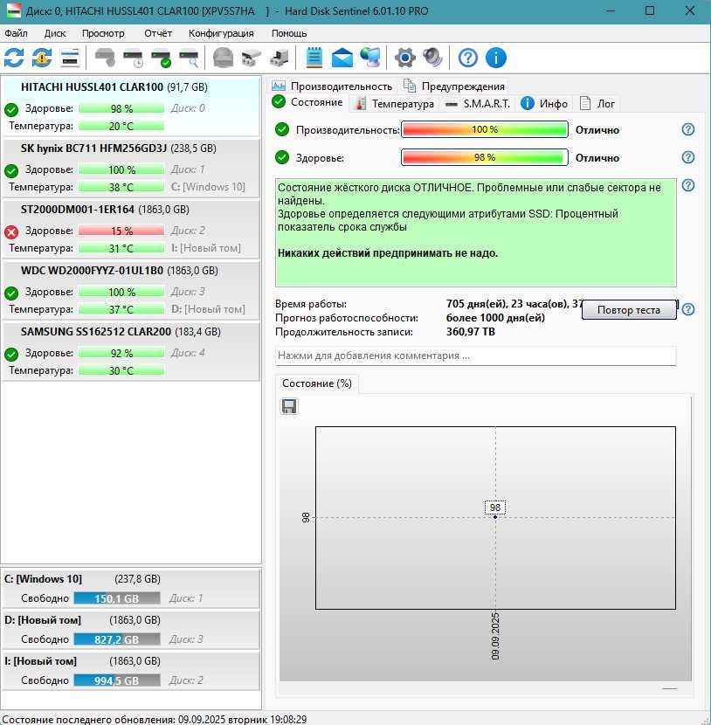The height and width of the screenshot is (725, 711).
Task: Open the Конфигурация menu
Action: click(x=221, y=33)
